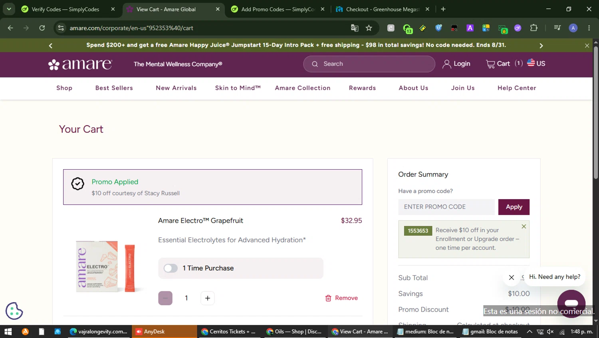This screenshot has width=599, height=338.
Task: Open AnyDesk from the taskbar
Action: [164, 332]
